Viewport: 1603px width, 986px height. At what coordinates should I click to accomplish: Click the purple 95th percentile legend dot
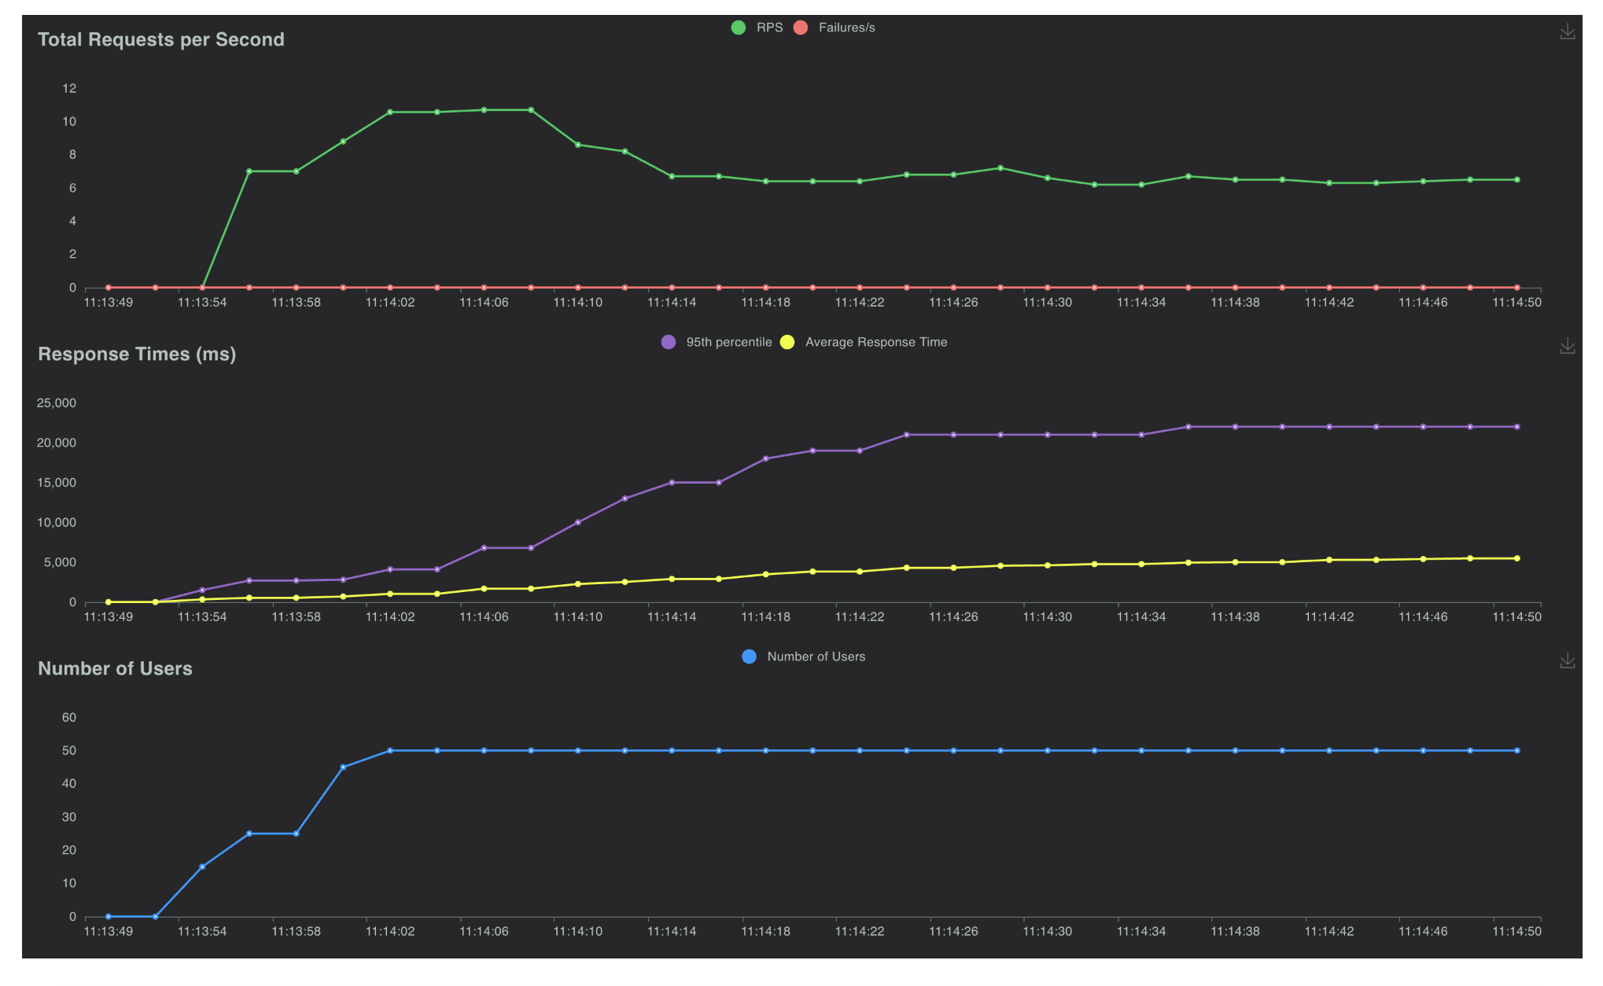(669, 342)
